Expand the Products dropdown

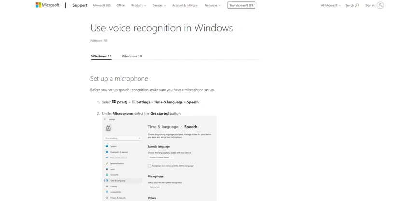coord(139,5)
